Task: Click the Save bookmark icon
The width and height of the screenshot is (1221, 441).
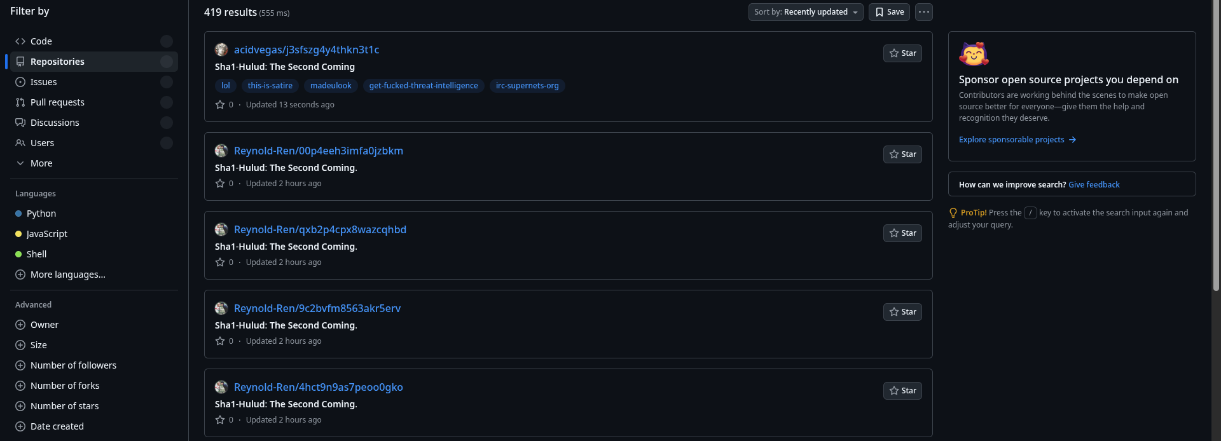Action: pos(880,12)
